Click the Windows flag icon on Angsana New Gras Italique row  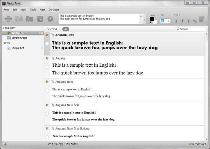tap(47, 128)
